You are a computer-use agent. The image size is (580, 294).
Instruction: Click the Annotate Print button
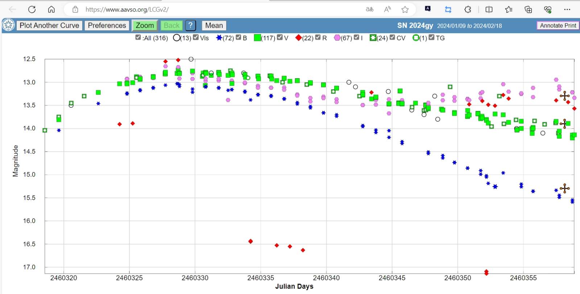tap(558, 25)
